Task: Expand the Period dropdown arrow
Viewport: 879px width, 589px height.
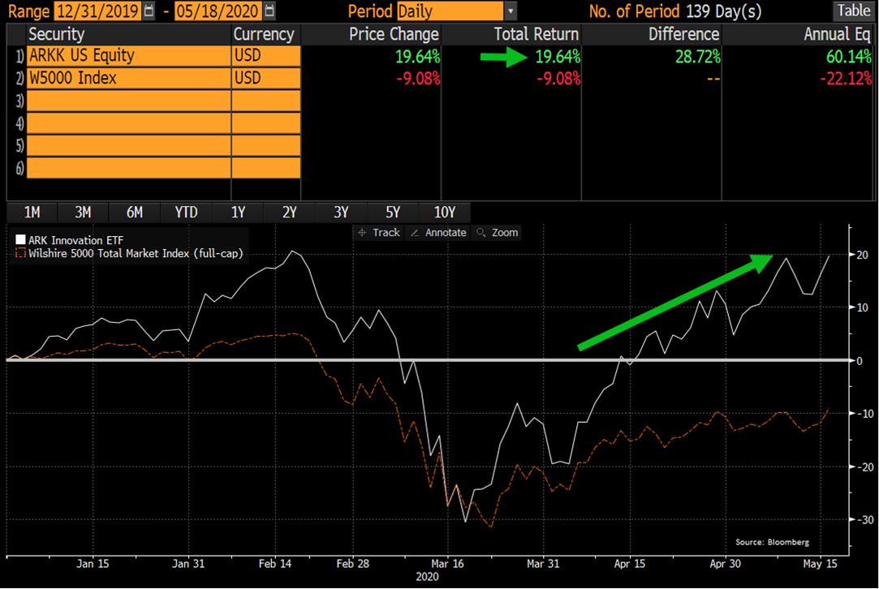Action: (511, 11)
